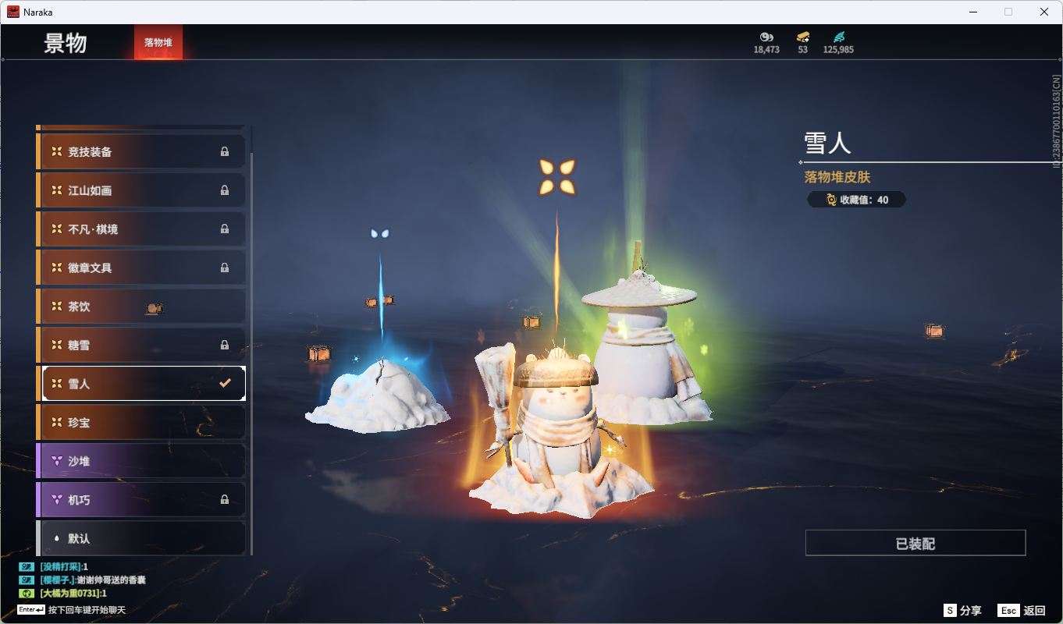Select the 机巧 skin entry
This screenshot has width=1063, height=624.
tap(141, 499)
